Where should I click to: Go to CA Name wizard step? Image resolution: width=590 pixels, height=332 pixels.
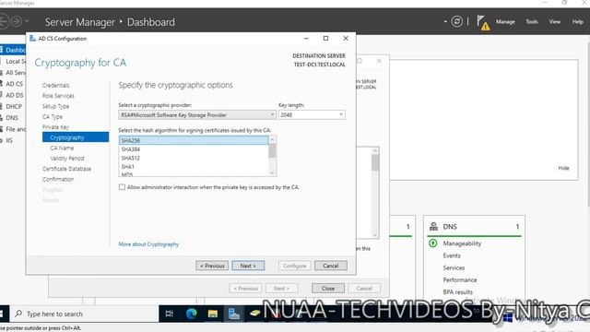[62, 148]
